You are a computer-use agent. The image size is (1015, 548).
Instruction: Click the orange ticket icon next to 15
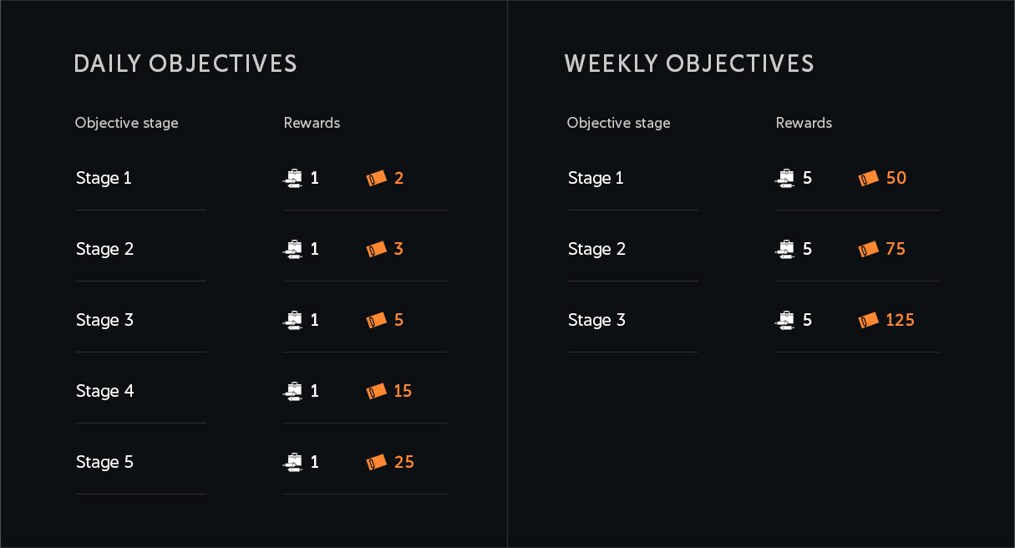pos(376,391)
